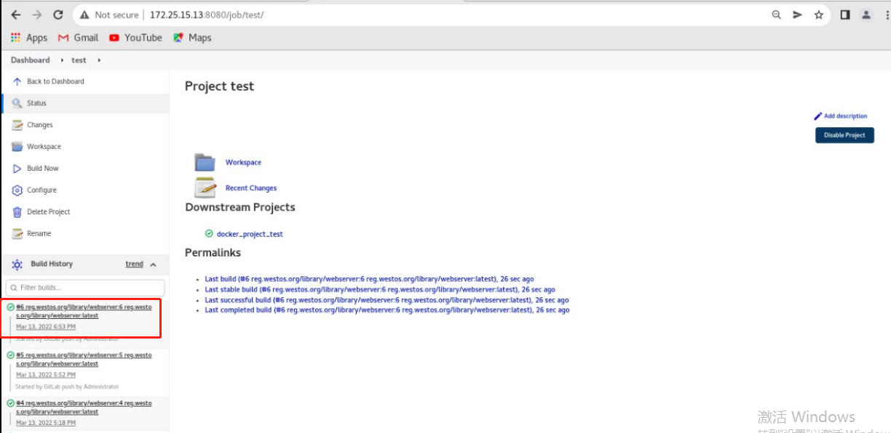
Task: Open the browser profile avatar
Action: point(866,15)
